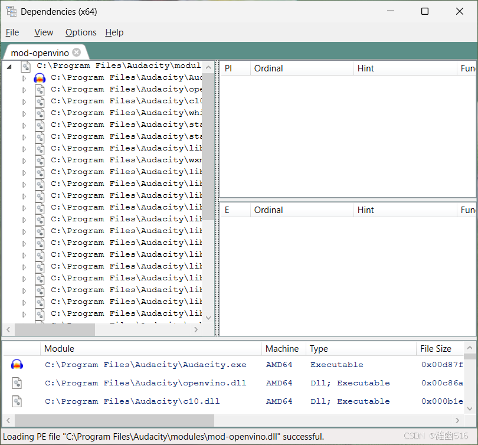Image resolution: width=478 pixels, height=445 pixels.
Task: Click DLL icon of the Audacity\ope tree row
Action: click(x=40, y=90)
